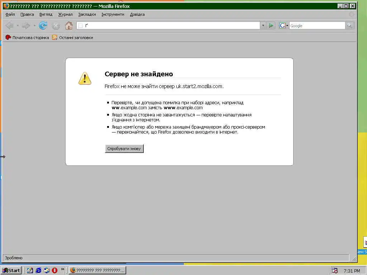Select the Firefox taskbar window button

click(x=97, y=270)
